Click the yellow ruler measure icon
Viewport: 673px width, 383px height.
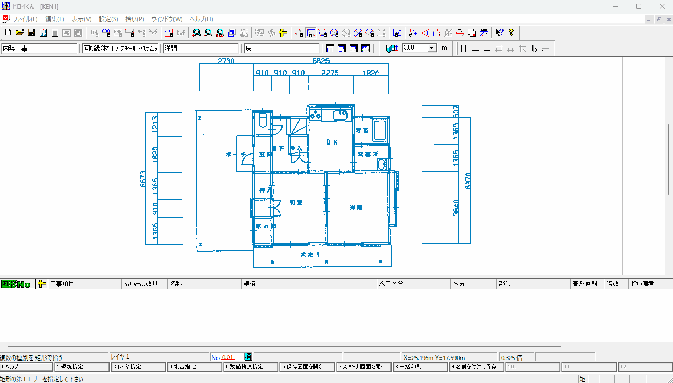(283, 33)
